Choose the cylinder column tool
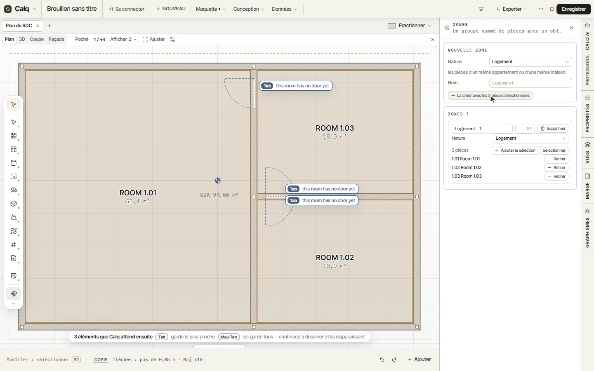 (x=14, y=163)
